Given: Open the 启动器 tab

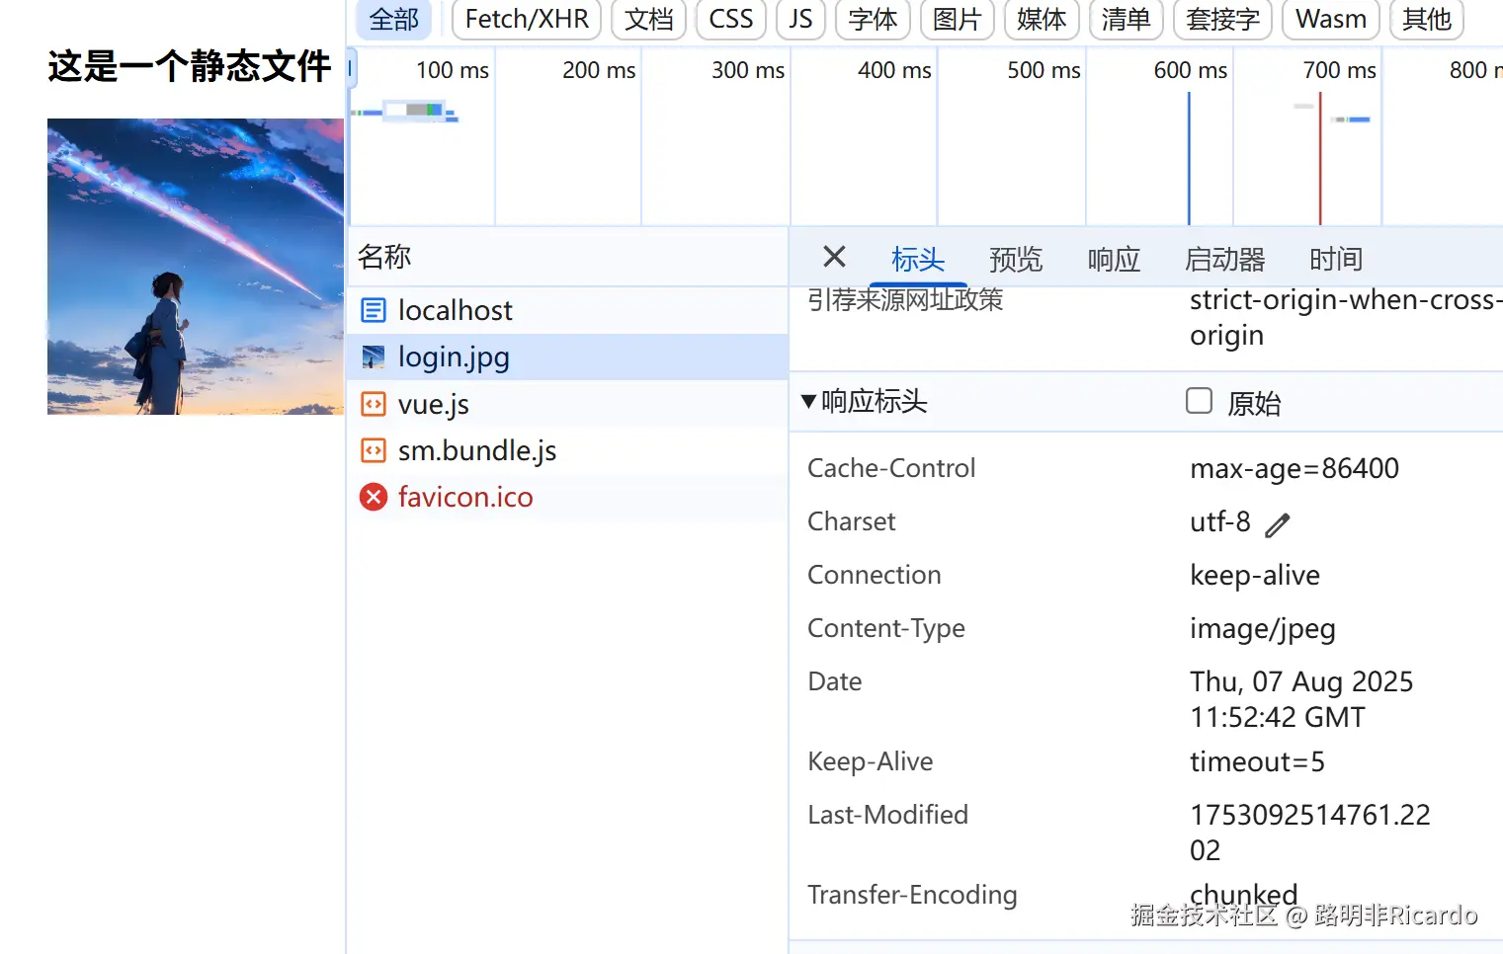Looking at the screenshot, I should pos(1224,260).
